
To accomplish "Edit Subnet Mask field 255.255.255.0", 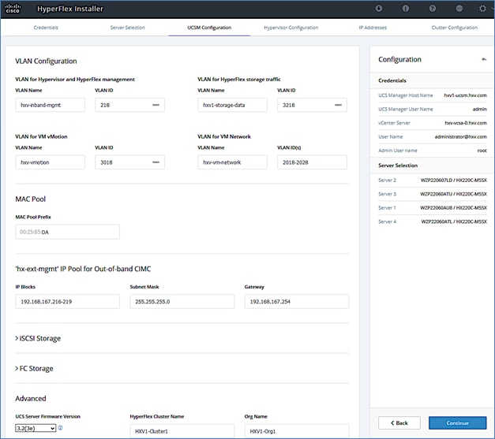I will pyautogui.click(x=182, y=302).
